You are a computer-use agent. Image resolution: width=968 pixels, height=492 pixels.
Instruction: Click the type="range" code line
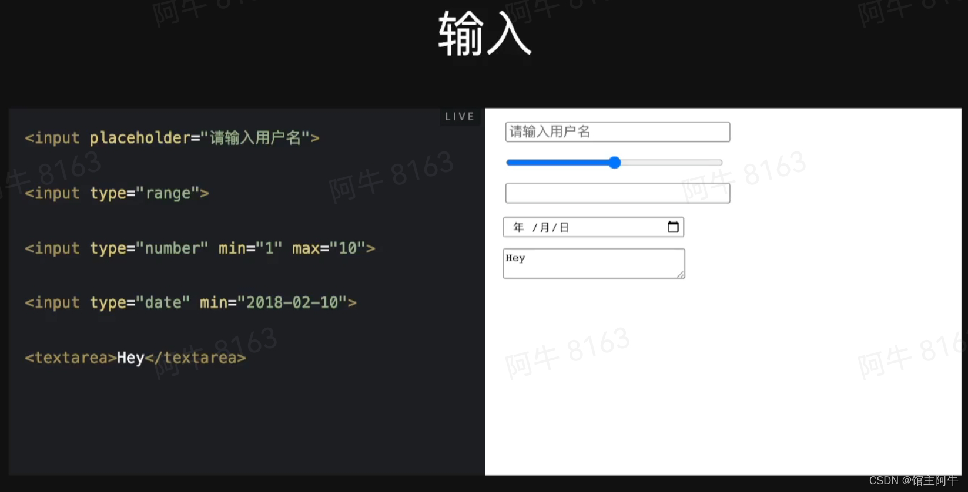tap(117, 193)
